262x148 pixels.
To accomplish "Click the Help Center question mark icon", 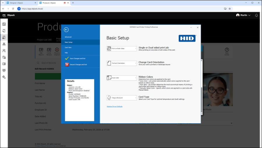I will coord(226,50).
